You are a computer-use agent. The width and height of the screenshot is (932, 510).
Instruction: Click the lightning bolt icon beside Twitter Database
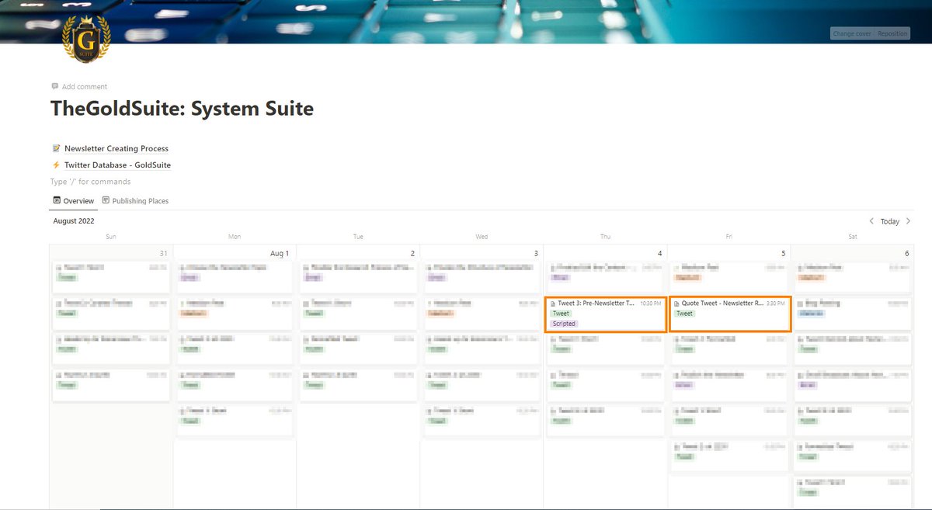tap(56, 165)
